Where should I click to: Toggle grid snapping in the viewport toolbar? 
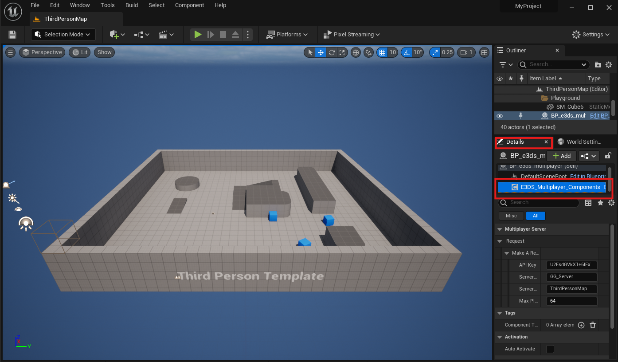tap(382, 52)
